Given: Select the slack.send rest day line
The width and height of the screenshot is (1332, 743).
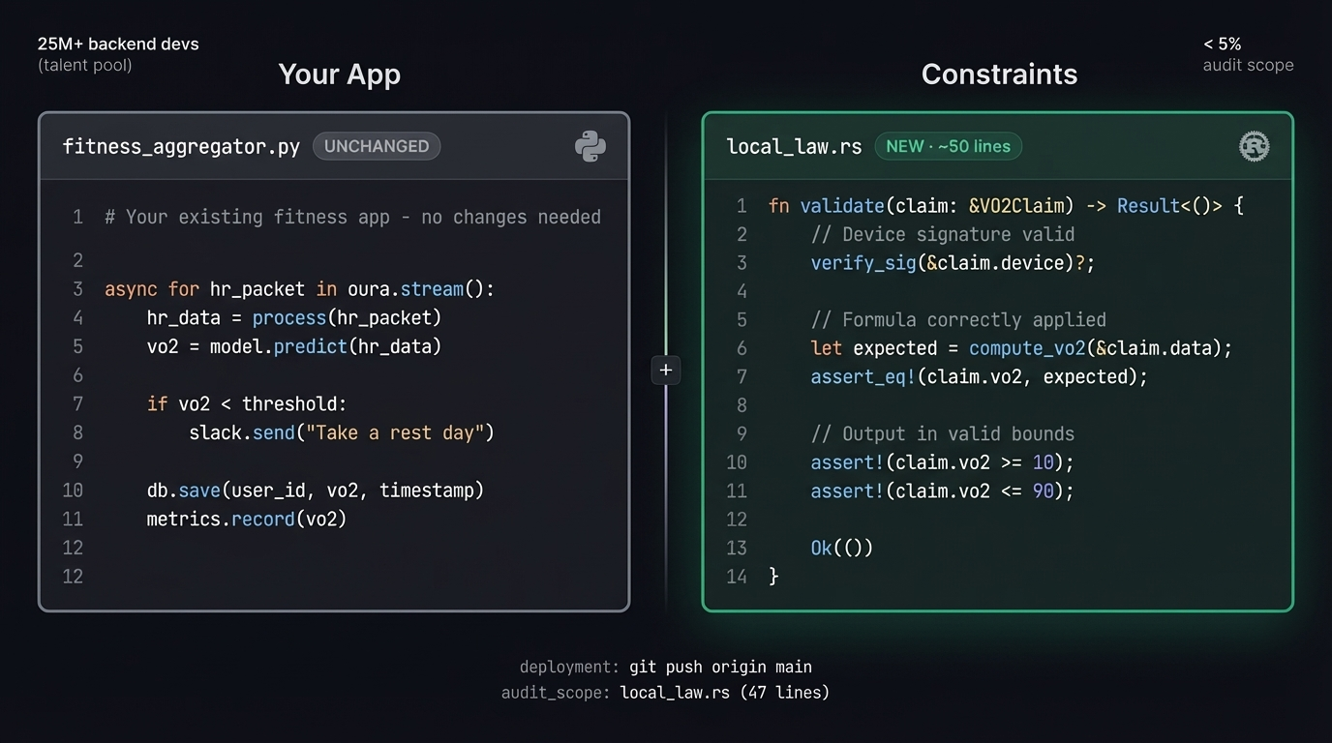Looking at the screenshot, I should pos(342,432).
